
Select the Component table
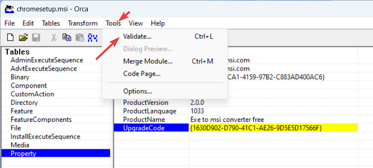coord(29,86)
